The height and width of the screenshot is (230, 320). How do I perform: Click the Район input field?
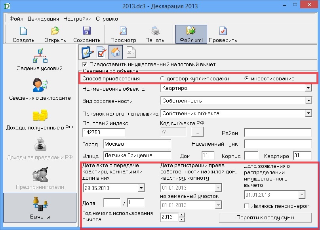278,133
